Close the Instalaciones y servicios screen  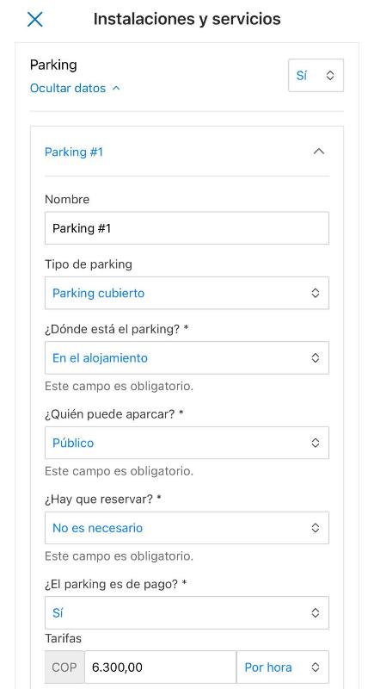point(35,19)
